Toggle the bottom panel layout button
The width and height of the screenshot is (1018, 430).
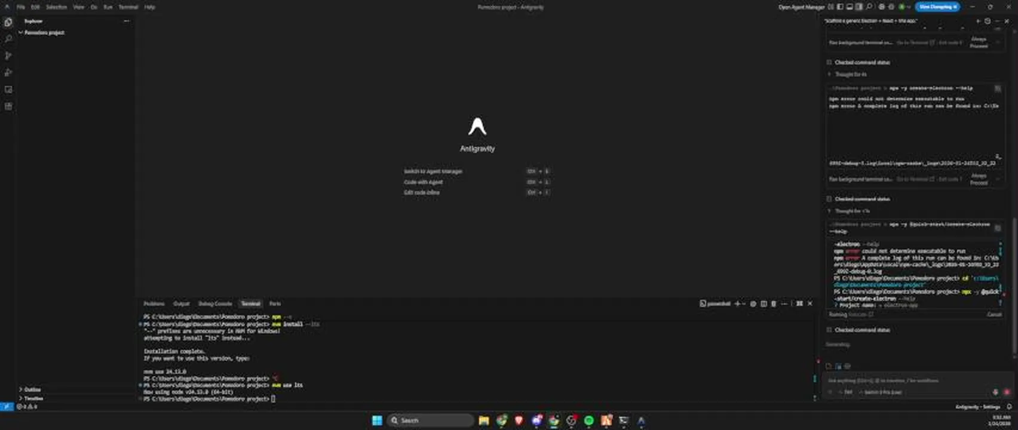[850, 7]
